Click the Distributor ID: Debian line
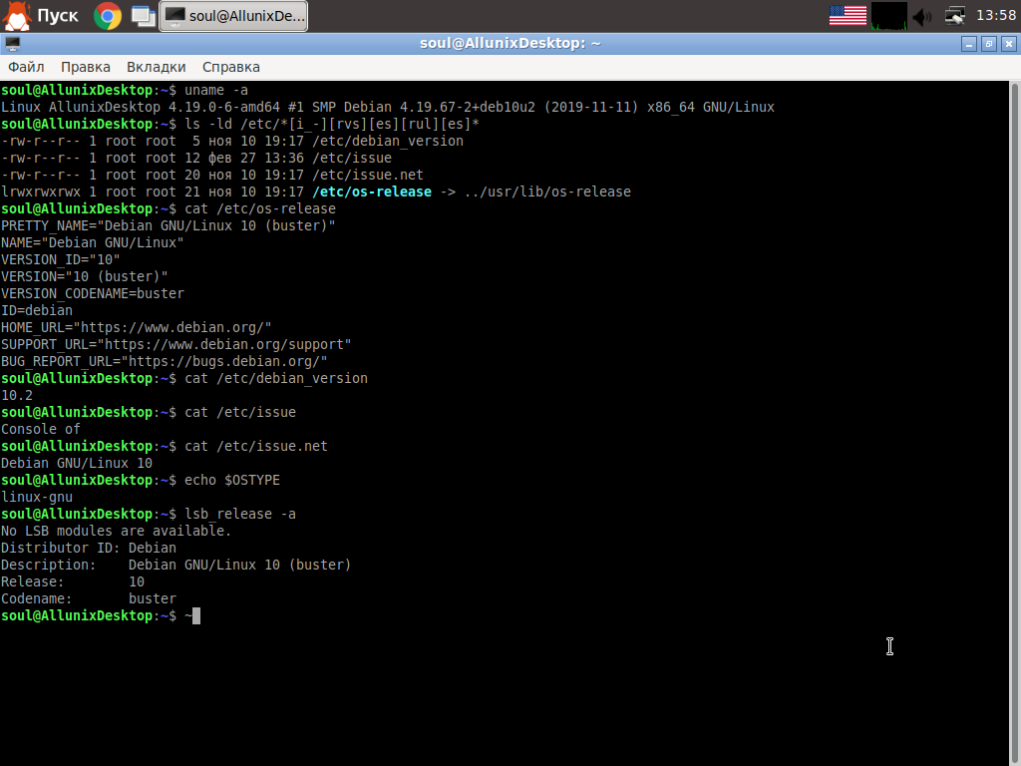Image resolution: width=1021 pixels, height=766 pixels. click(89, 548)
